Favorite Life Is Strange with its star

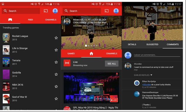(x=56, y=50)
